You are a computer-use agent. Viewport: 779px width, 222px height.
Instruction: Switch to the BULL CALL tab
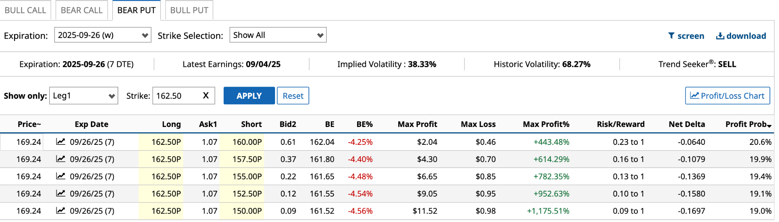(x=25, y=10)
